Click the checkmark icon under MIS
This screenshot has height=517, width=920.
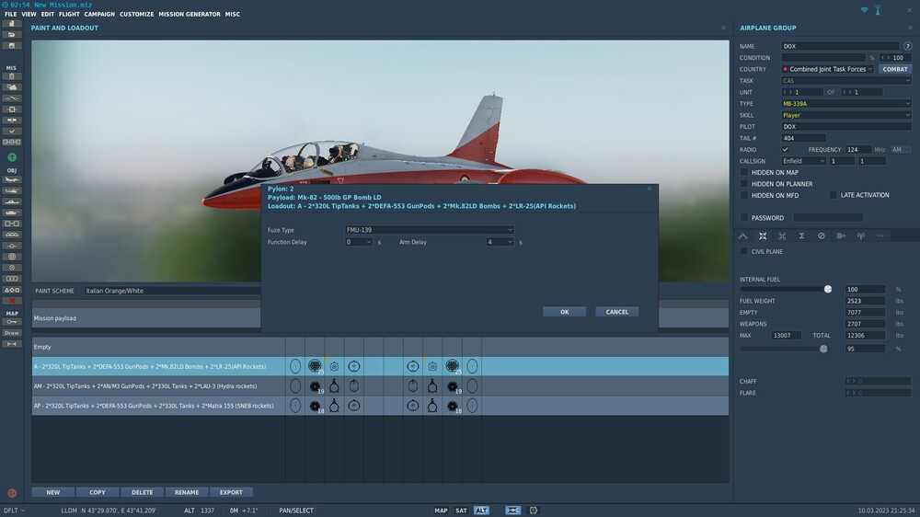(x=12, y=132)
